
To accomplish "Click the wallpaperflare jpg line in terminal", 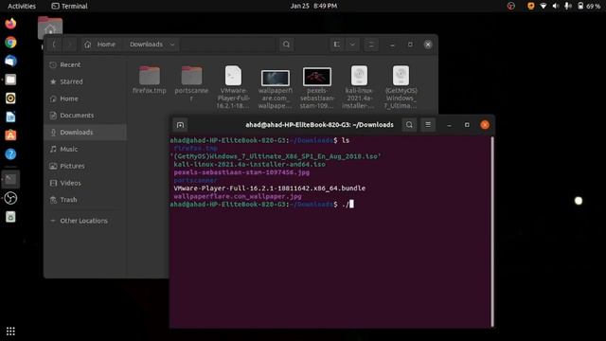I will point(238,196).
